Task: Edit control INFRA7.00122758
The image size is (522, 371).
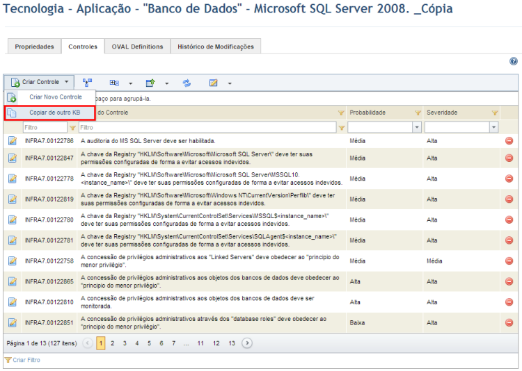Action: [13, 261]
